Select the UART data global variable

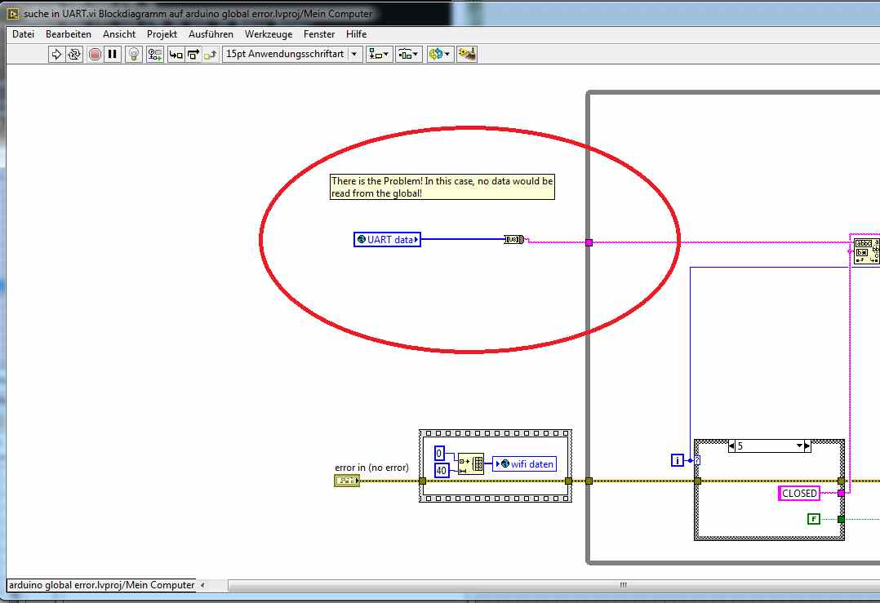[x=387, y=240]
